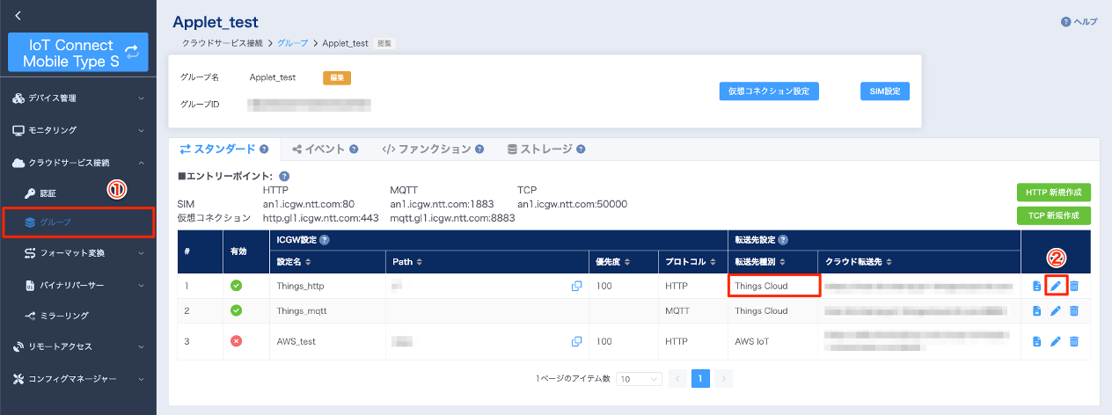This screenshot has width=1112, height=415.
Task: Switch to the イベント tab
Action: (x=325, y=149)
